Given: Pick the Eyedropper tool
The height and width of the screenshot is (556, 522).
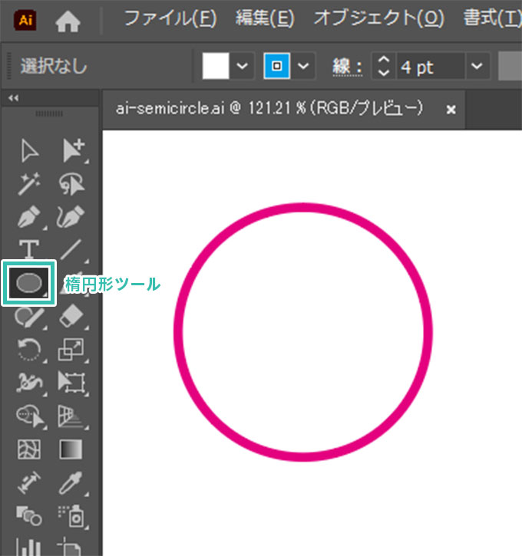Looking at the screenshot, I should coord(71,482).
